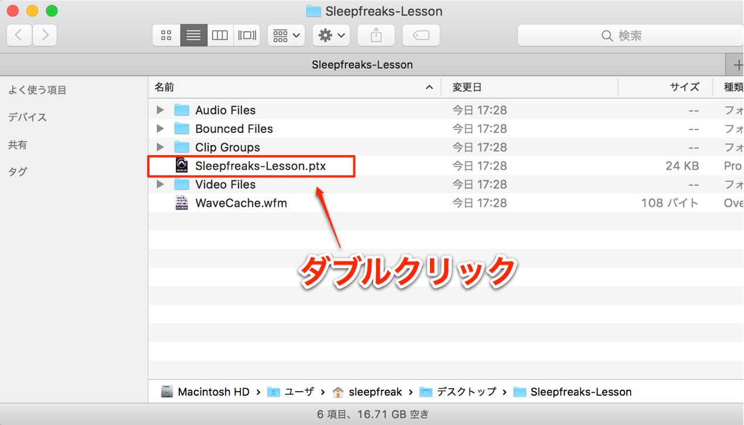This screenshot has width=744, height=425.
Task: Toggle sort direction arrow in 名前 column
Action: coord(429,87)
